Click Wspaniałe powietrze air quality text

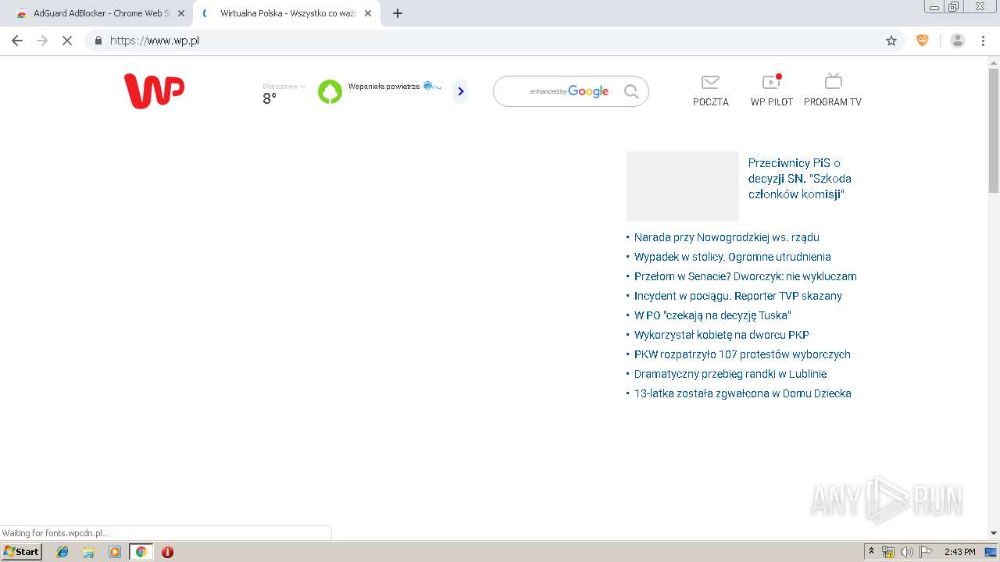pos(384,87)
